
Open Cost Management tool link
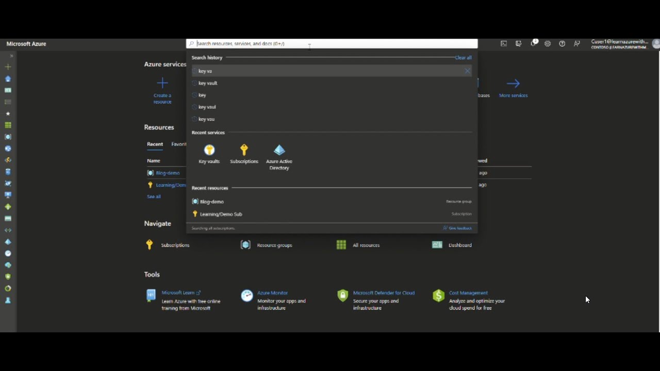point(468,293)
